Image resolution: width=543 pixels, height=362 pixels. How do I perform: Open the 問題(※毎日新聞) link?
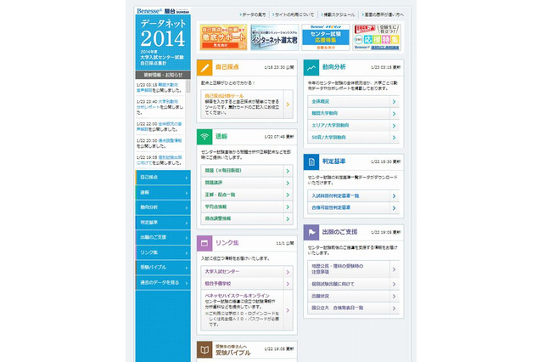(x=223, y=171)
